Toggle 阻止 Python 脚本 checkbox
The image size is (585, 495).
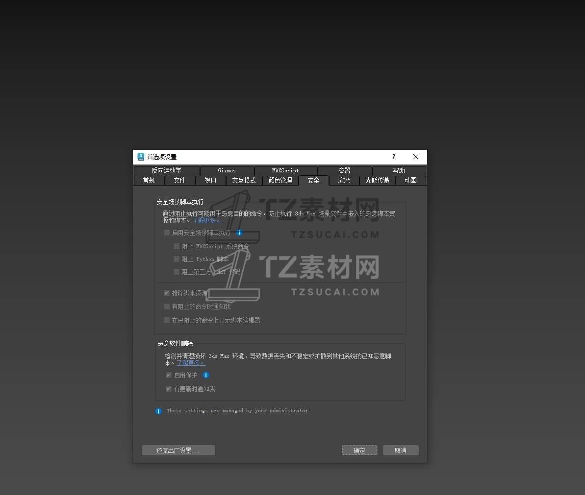click(x=177, y=259)
